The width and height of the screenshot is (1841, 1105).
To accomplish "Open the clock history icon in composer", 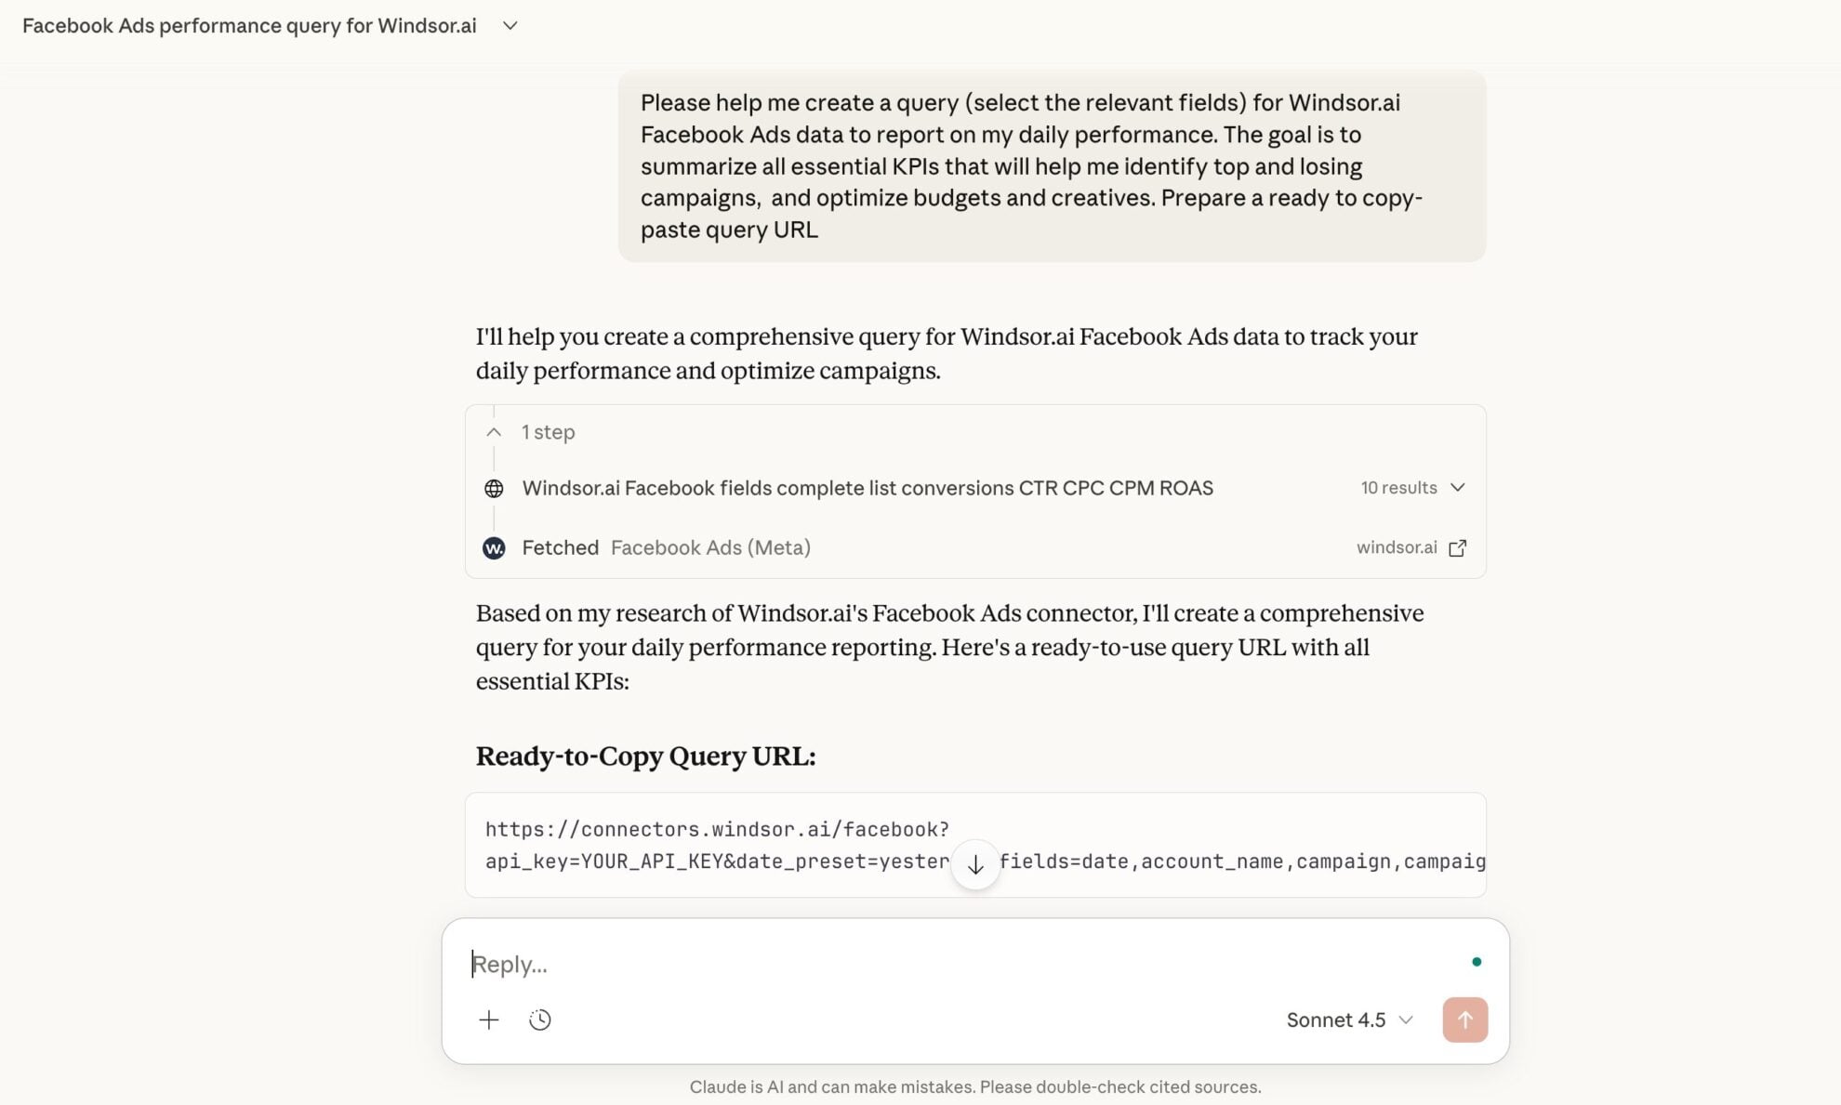I will pos(540,1019).
